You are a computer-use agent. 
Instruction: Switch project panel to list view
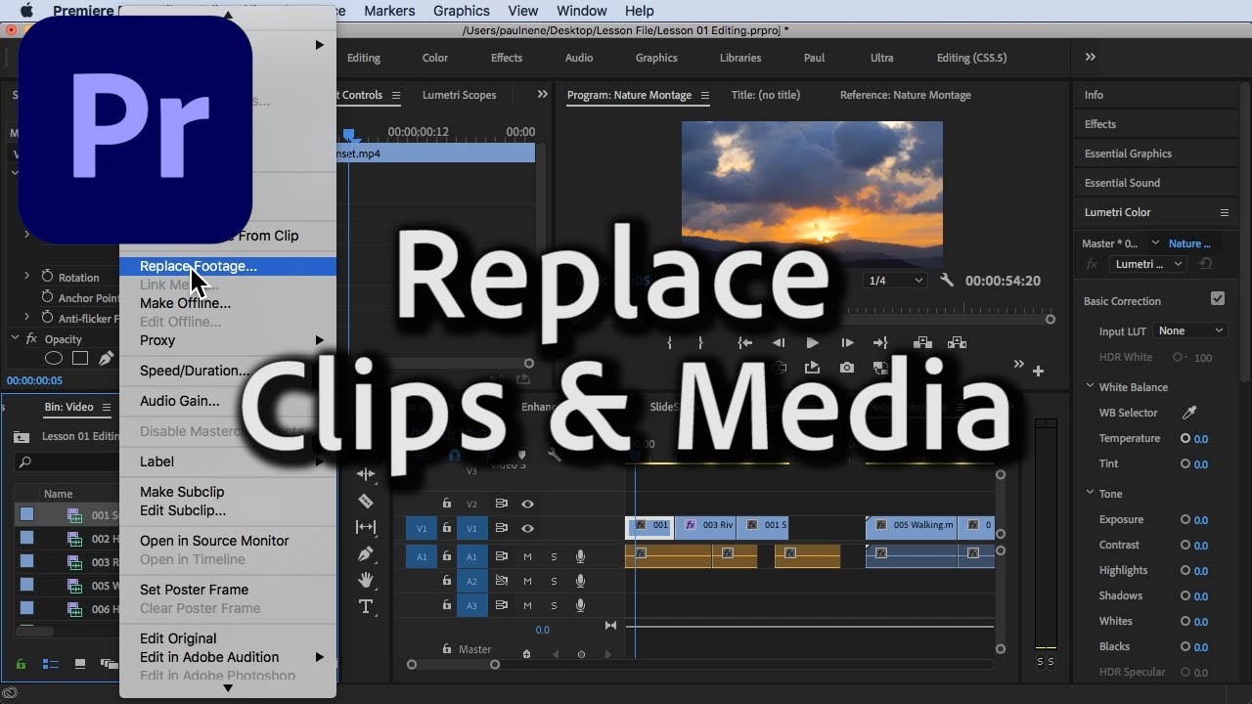point(51,664)
